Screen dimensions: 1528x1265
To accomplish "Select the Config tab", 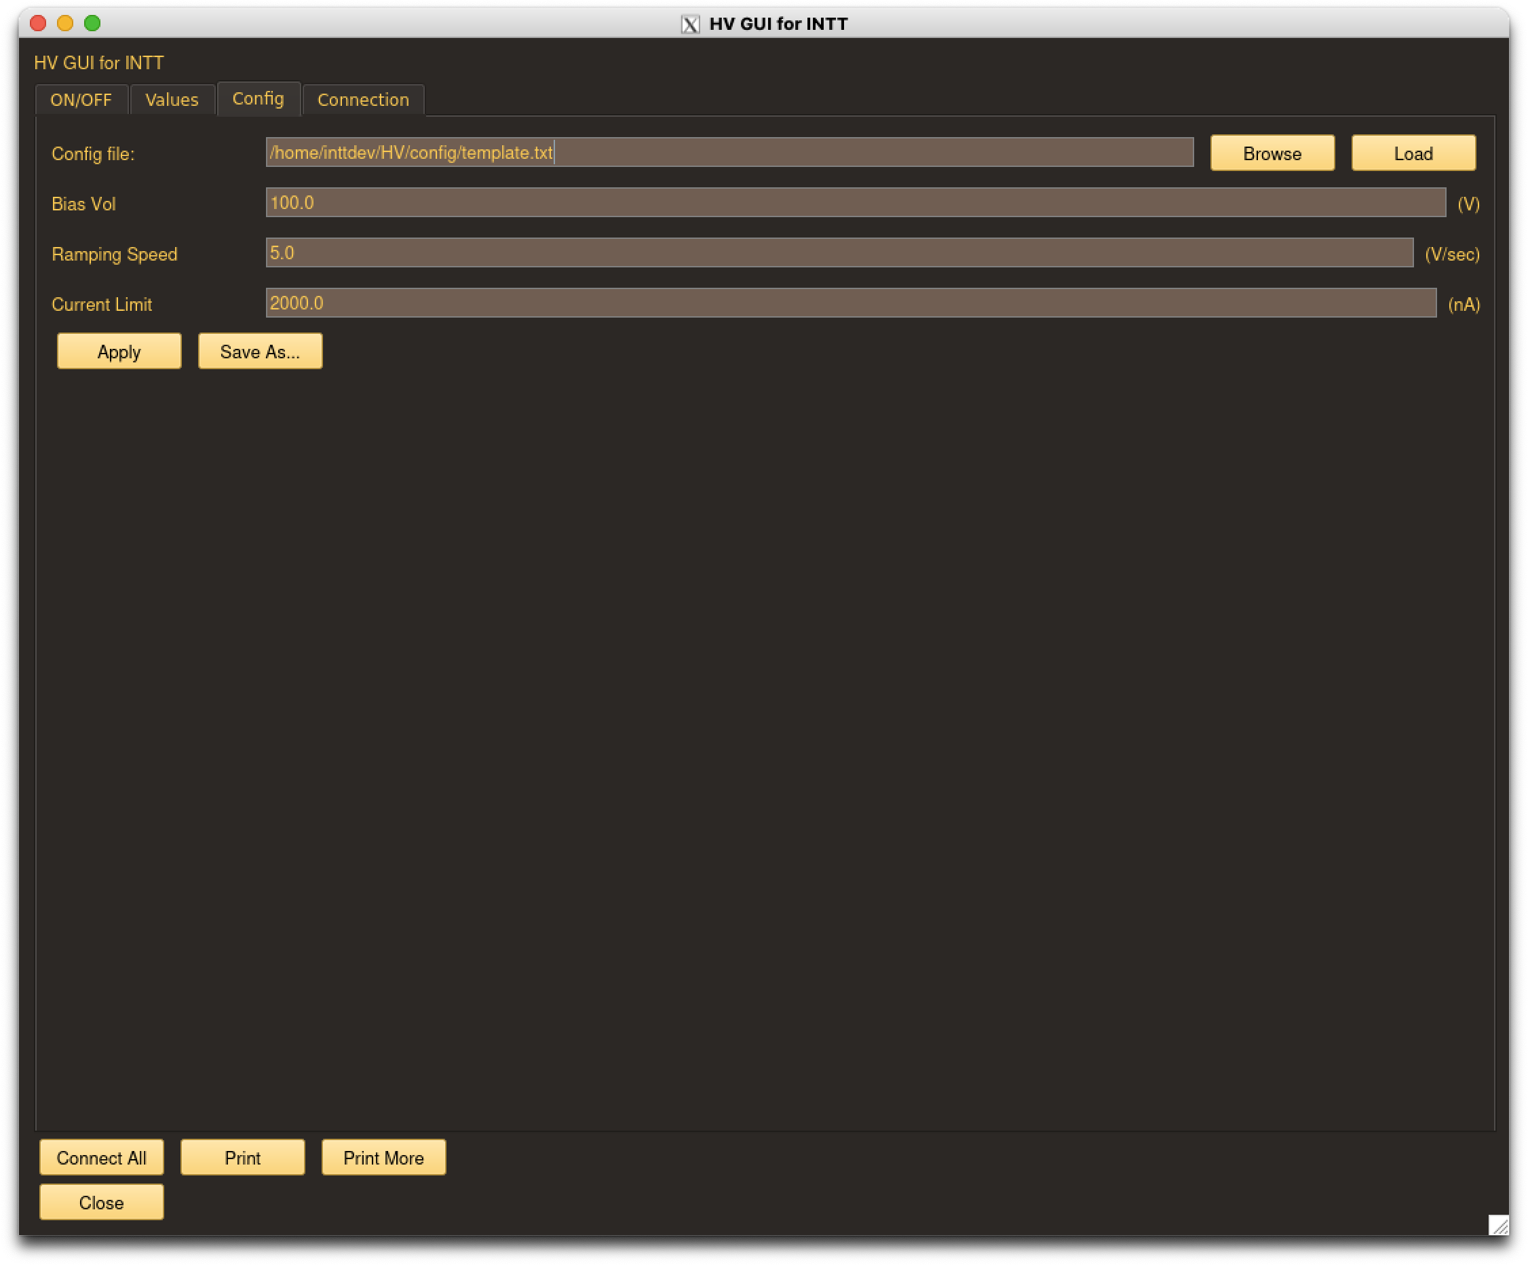I will pos(258,99).
